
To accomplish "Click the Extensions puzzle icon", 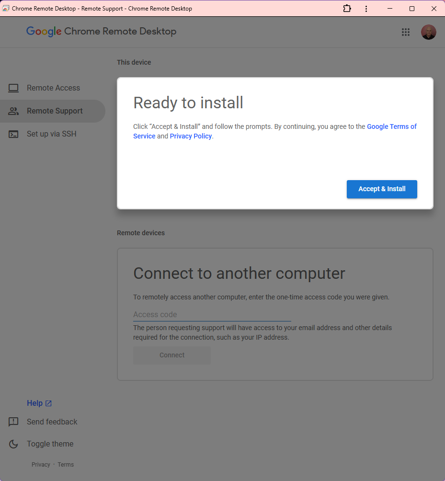I will pyautogui.click(x=347, y=9).
